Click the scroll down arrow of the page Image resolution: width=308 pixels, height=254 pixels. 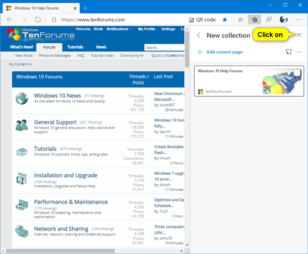(x=187, y=245)
